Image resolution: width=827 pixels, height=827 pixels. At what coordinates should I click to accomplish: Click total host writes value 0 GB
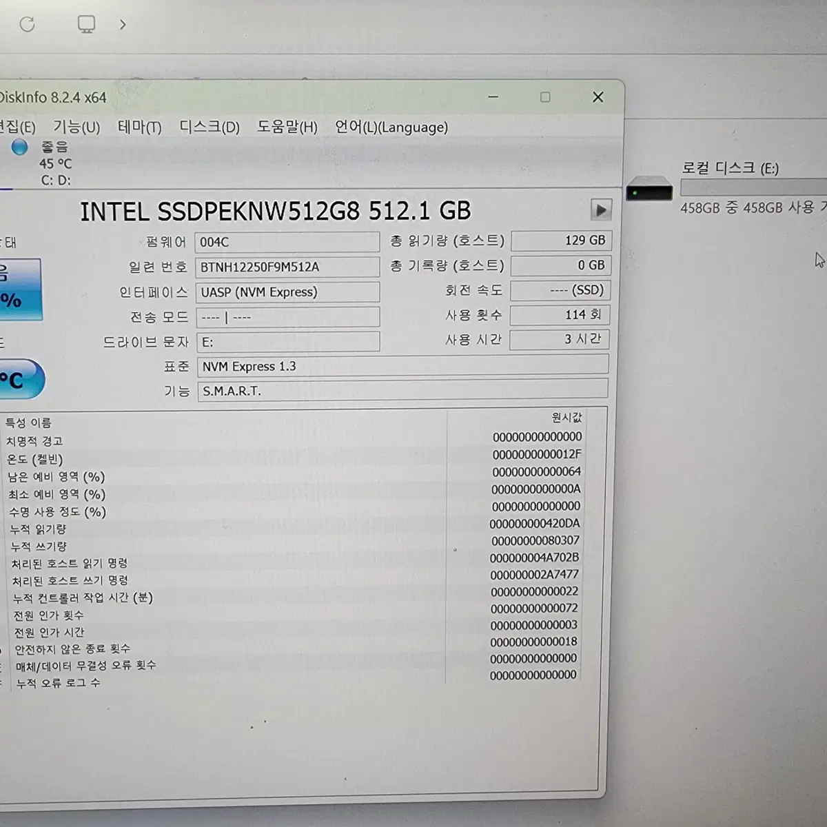coord(561,265)
